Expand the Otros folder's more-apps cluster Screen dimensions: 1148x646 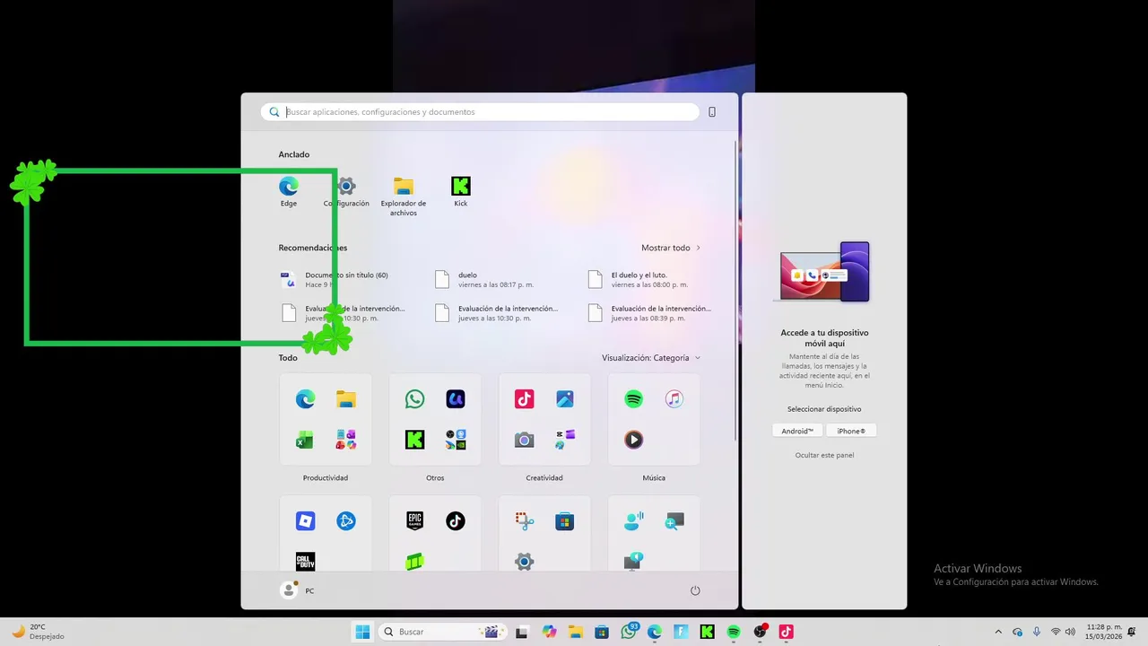(x=456, y=440)
